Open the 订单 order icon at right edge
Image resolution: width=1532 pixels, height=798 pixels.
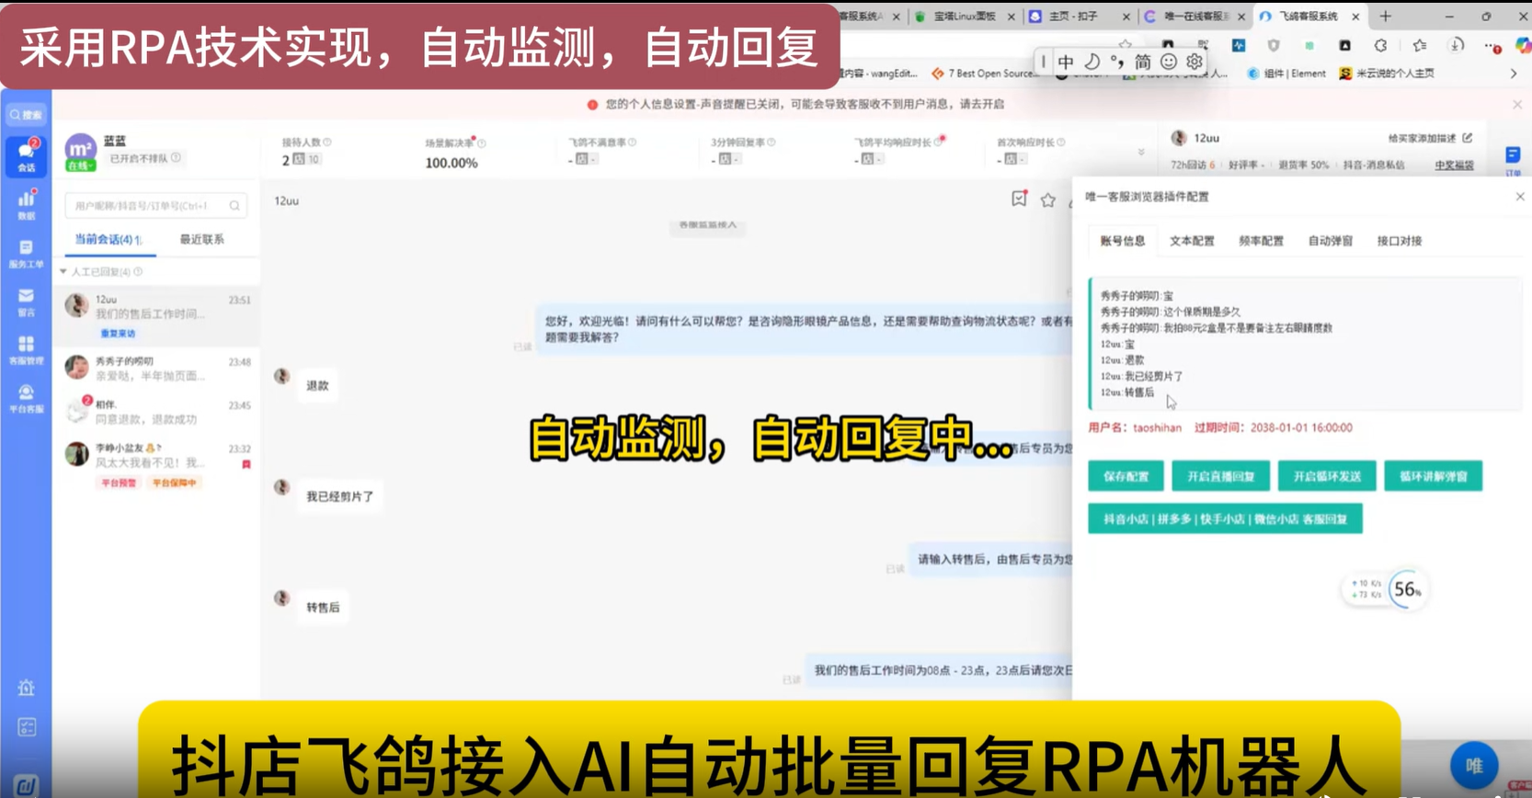pos(1513,159)
